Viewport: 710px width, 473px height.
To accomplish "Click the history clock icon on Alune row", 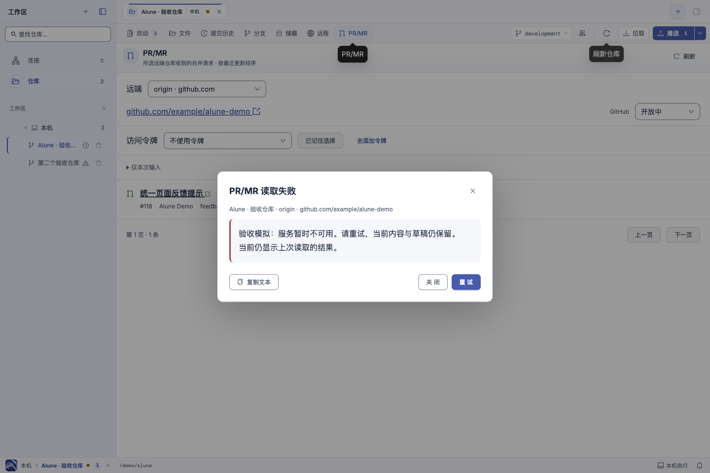I will [86, 145].
